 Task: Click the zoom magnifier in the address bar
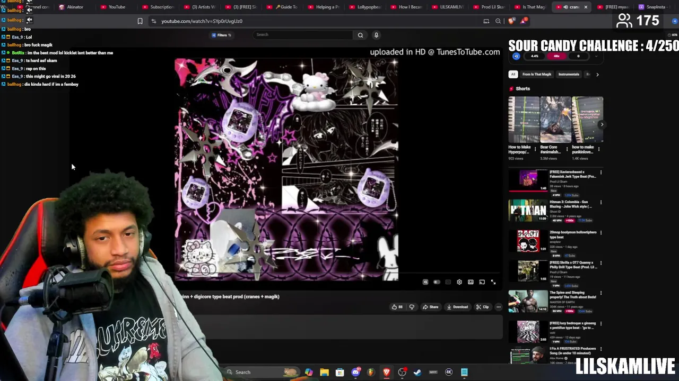498,21
